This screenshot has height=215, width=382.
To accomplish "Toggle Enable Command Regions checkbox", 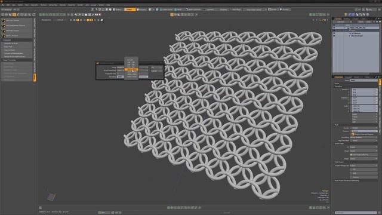I will tap(352, 134).
